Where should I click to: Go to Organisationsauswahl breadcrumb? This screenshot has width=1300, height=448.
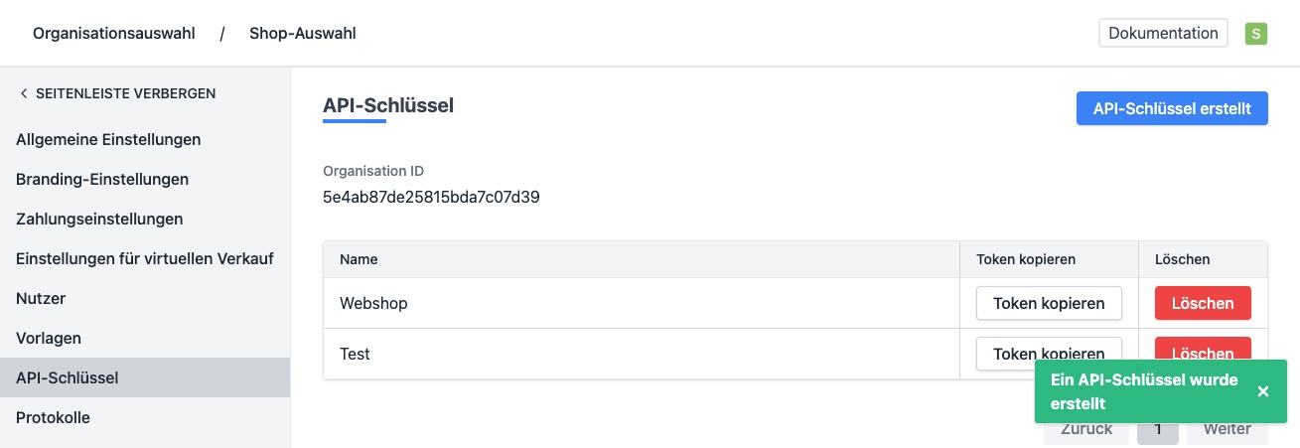coord(112,33)
